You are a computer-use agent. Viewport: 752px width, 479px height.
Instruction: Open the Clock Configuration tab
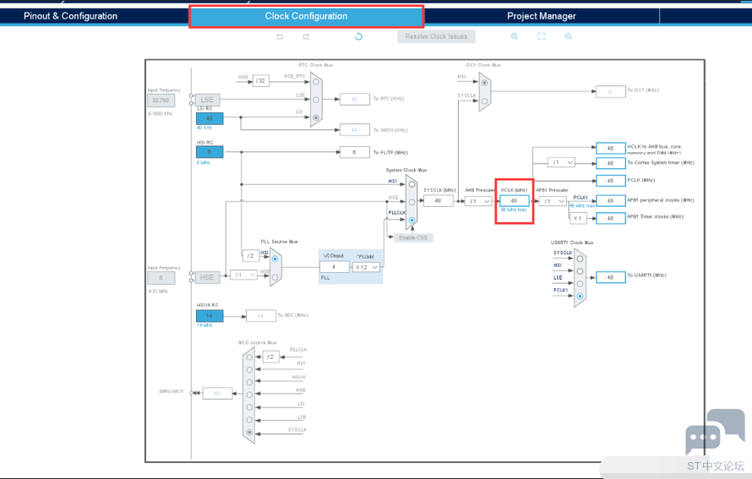(306, 16)
